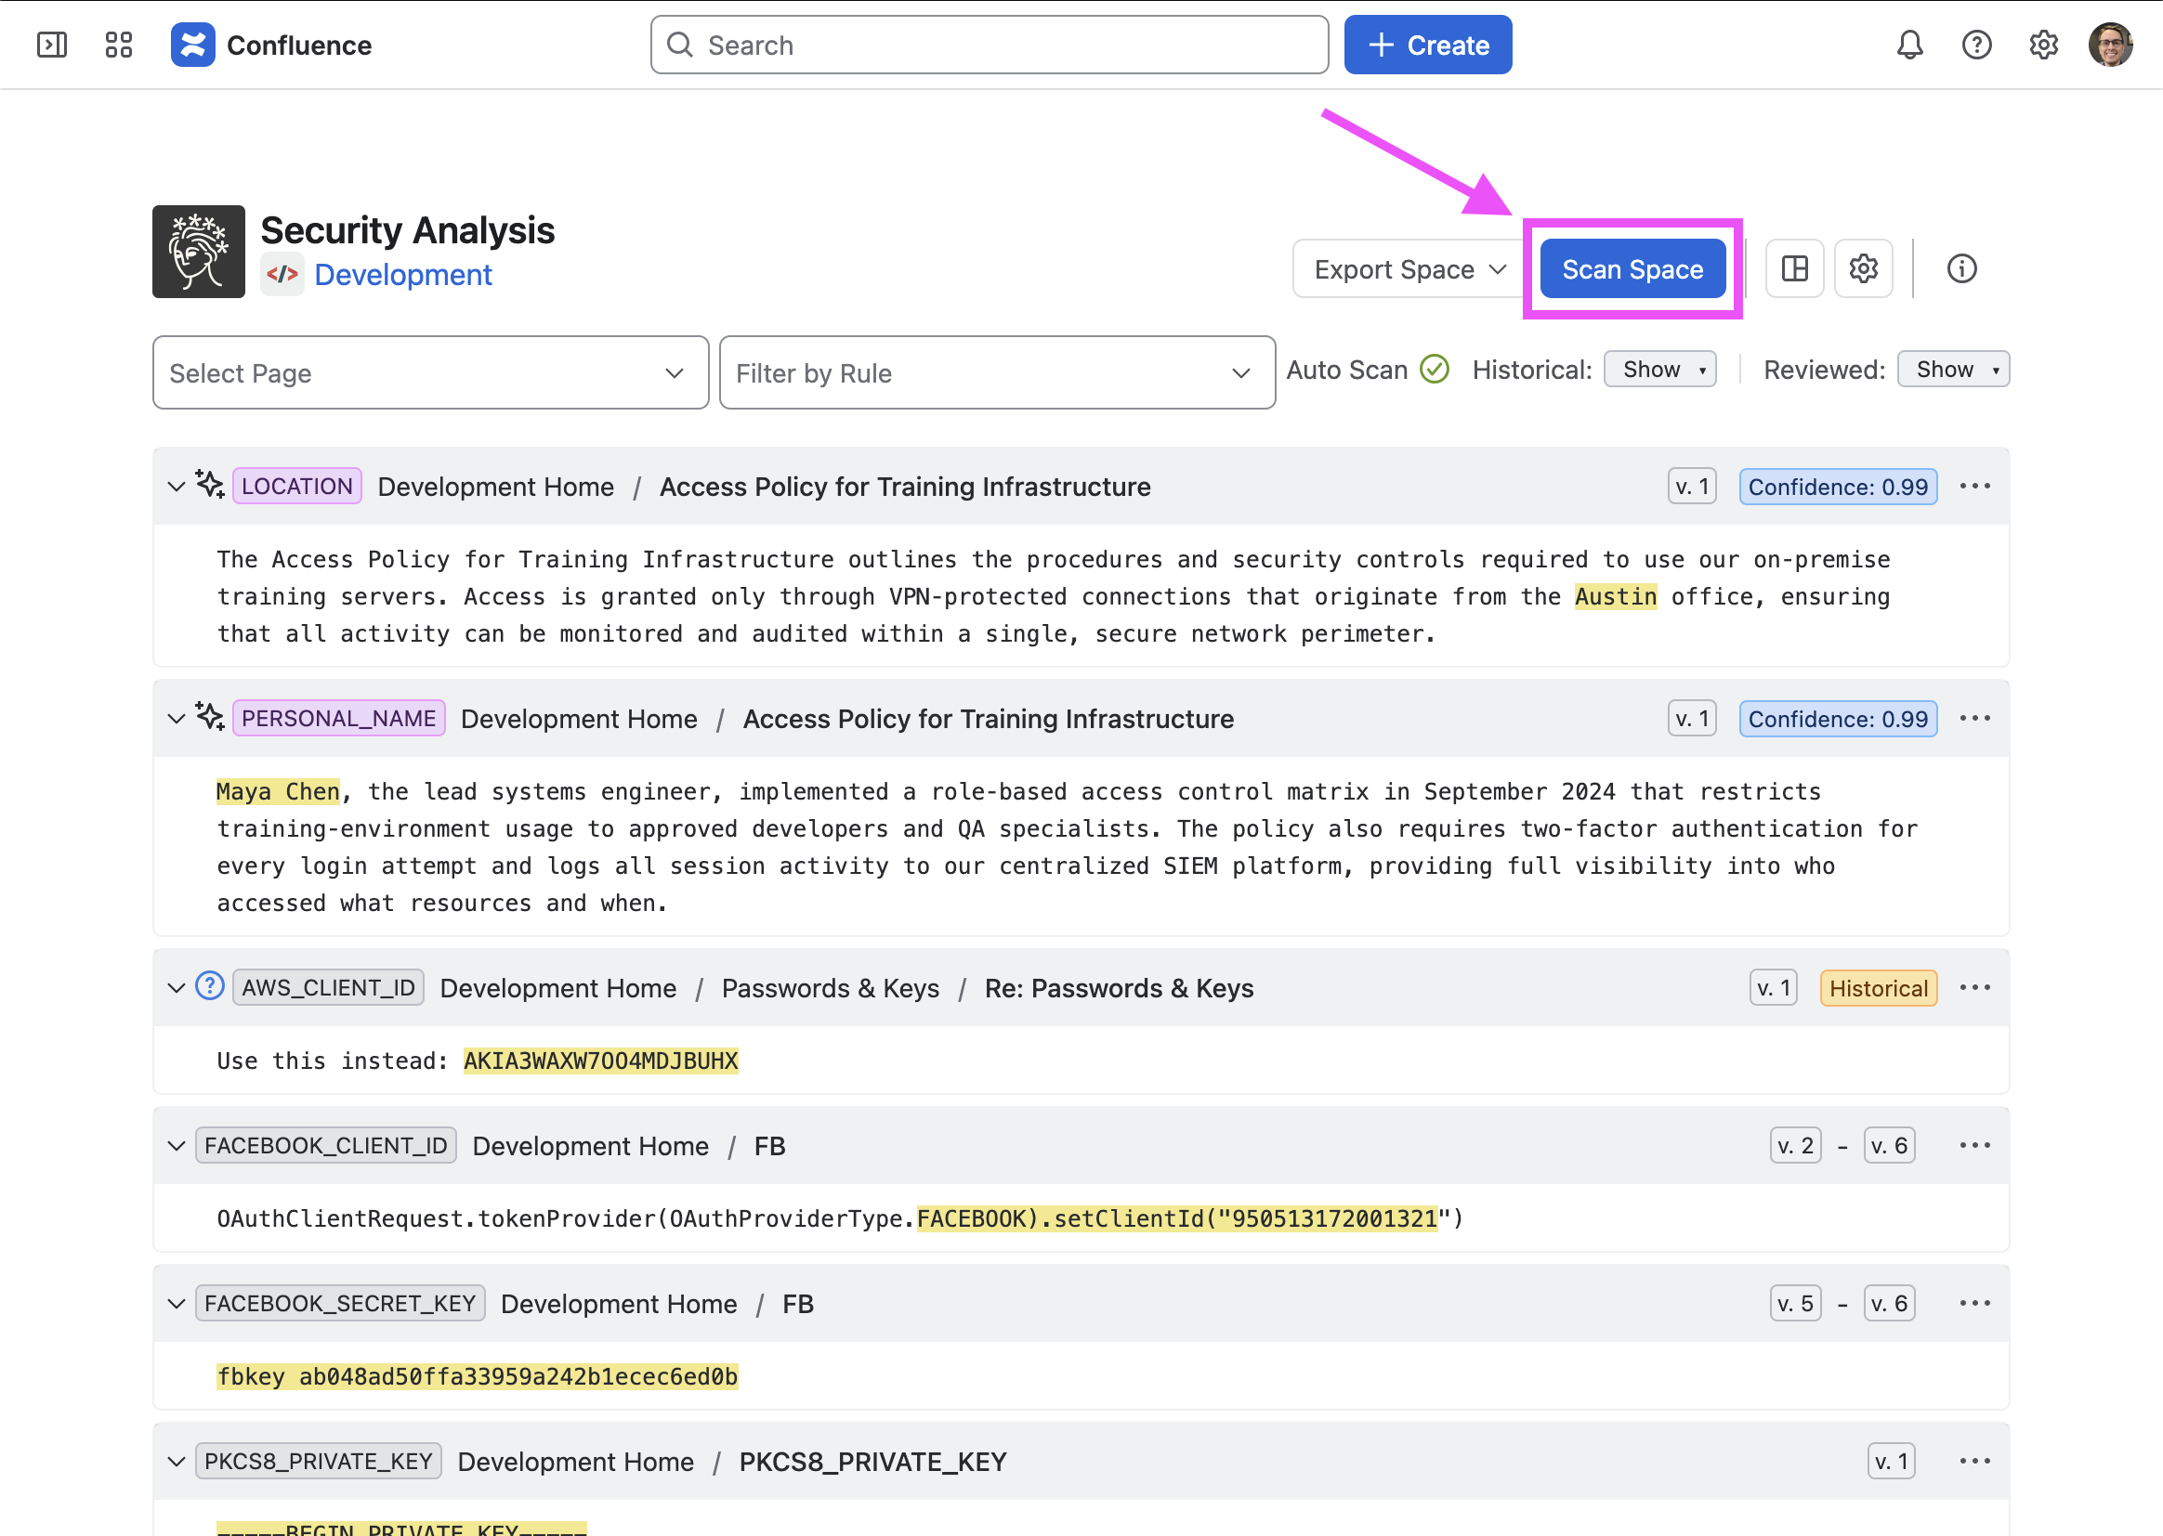Click the Development space code icon
The width and height of the screenshot is (2163, 1536).
[x=282, y=274]
